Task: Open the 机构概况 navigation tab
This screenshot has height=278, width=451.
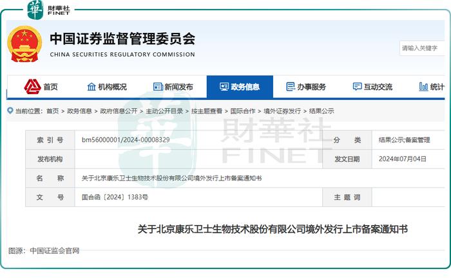Action: (107, 86)
